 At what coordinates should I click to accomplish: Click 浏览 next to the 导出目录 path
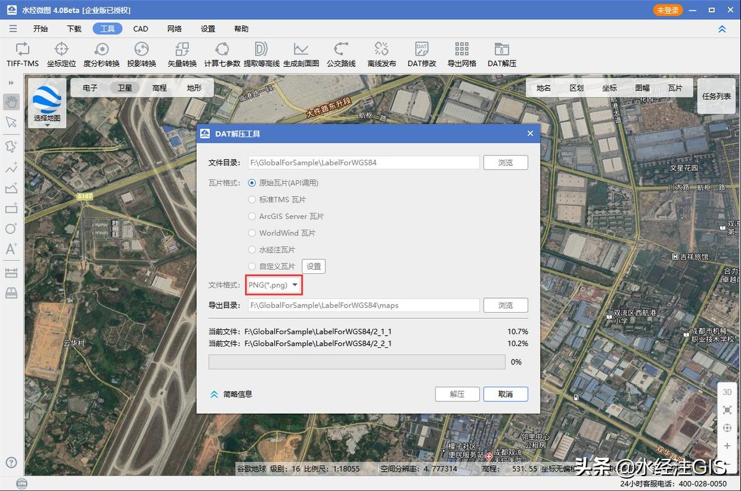506,305
